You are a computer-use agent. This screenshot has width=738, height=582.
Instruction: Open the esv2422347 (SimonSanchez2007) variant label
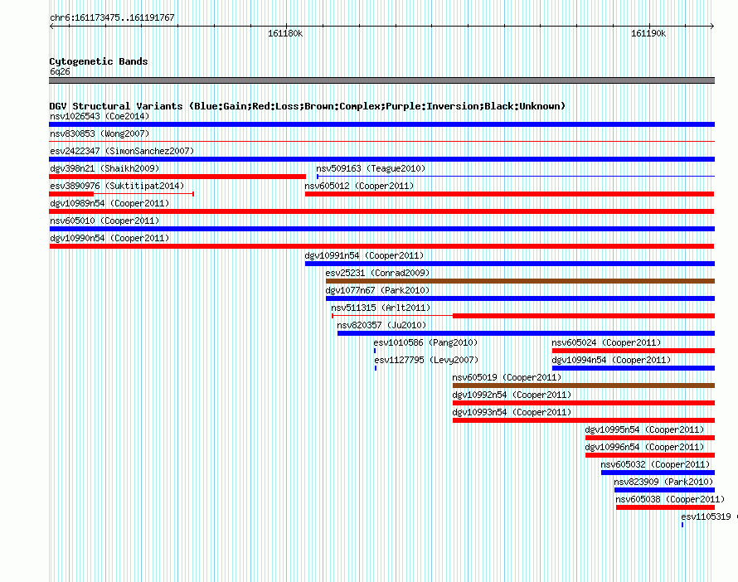(122, 151)
